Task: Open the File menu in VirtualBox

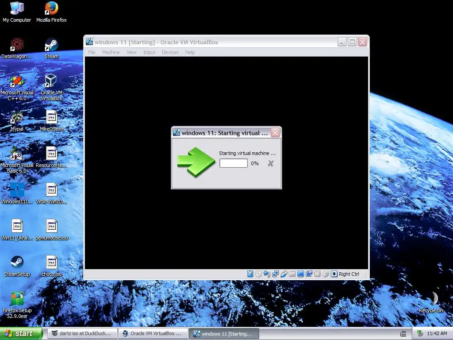Action: tap(92, 52)
